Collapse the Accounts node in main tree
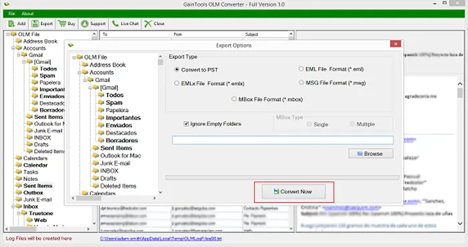This screenshot has width=468, height=247. tap(13, 48)
